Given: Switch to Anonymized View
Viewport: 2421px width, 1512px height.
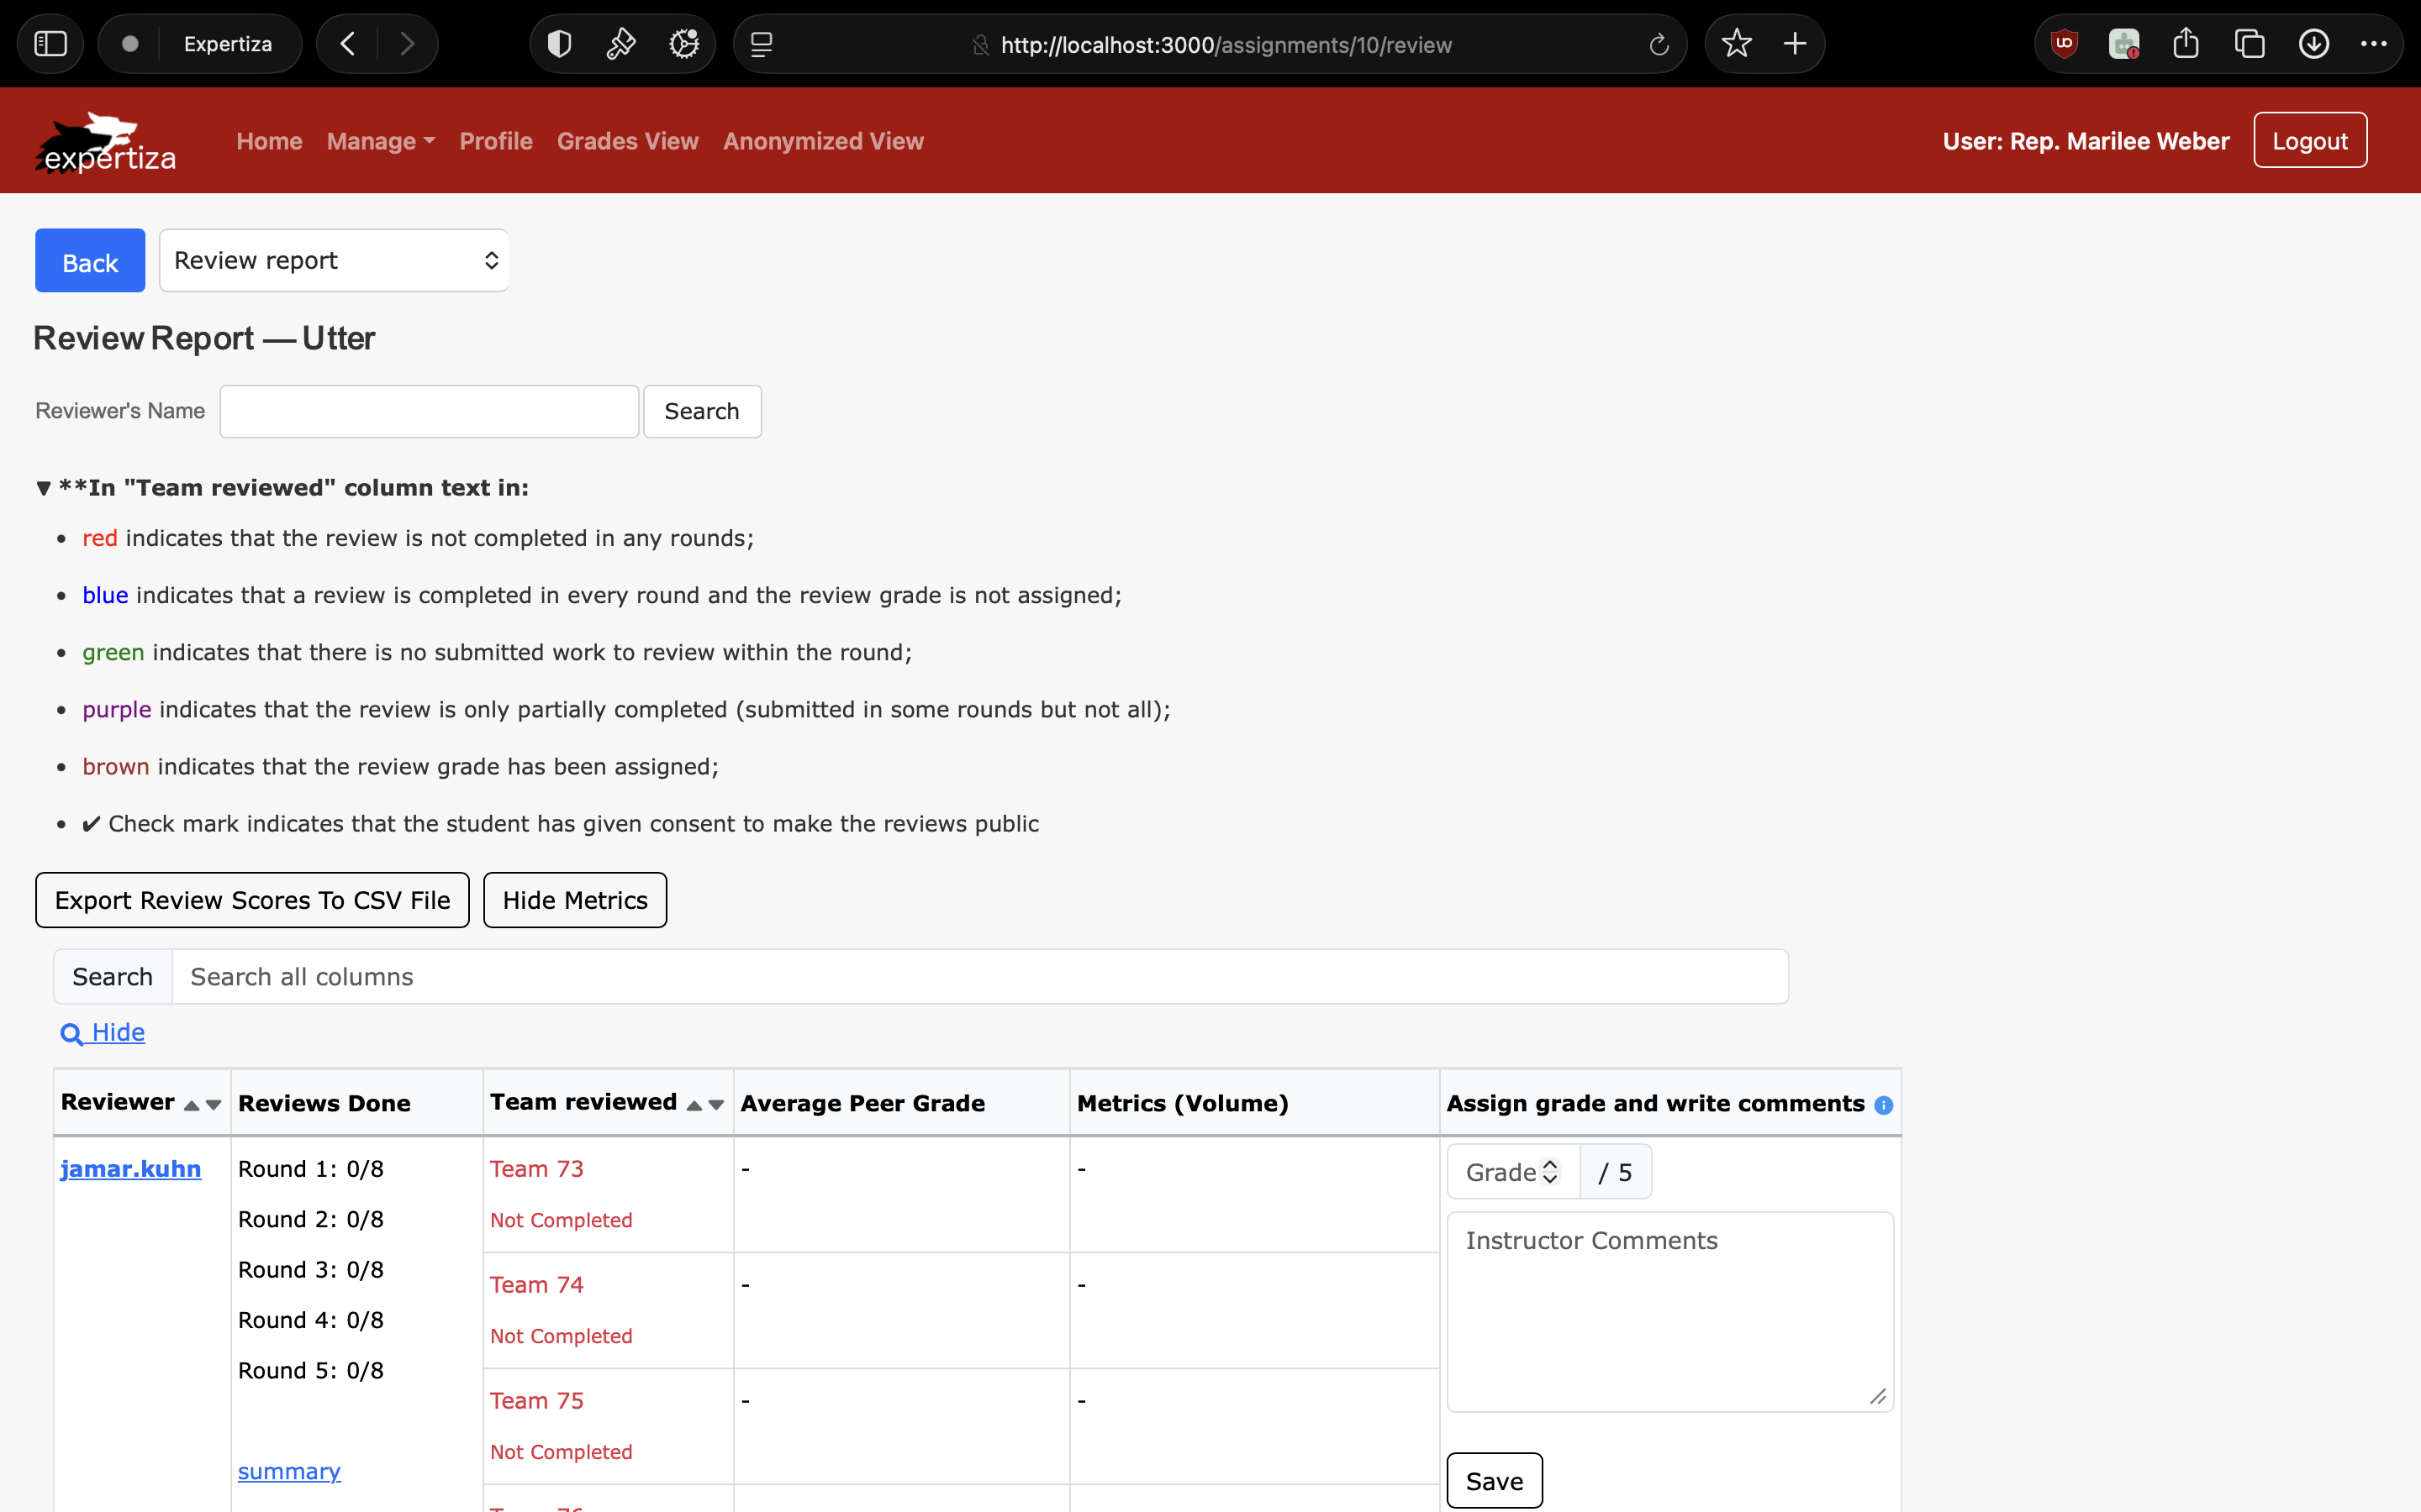Looking at the screenshot, I should (823, 141).
